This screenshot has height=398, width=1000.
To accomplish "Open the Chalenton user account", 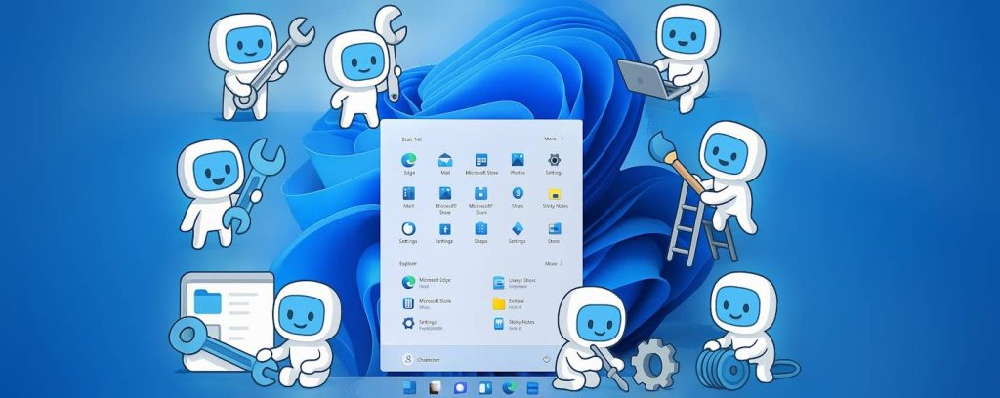I will [421, 360].
